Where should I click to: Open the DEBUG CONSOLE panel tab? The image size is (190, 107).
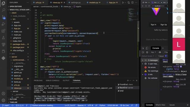coord(53,81)
